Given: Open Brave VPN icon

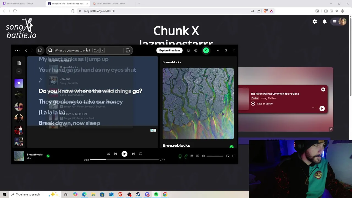Looking at the screenshot, I should click(342, 11).
